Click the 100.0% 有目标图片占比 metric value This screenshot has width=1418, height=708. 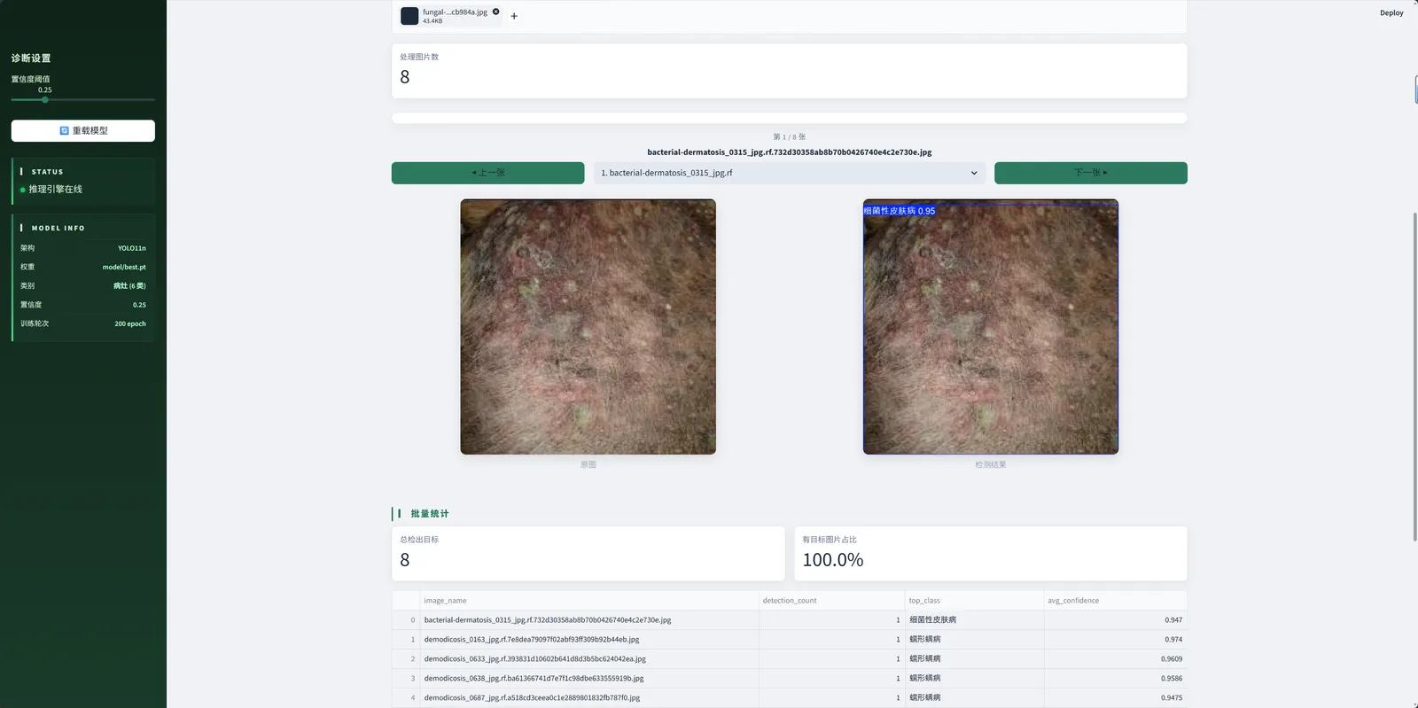833,560
